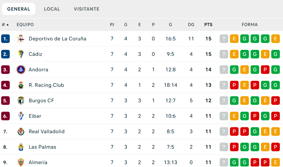Click the yellow 'E' form badge for Burgos CF

click(245, 101)
